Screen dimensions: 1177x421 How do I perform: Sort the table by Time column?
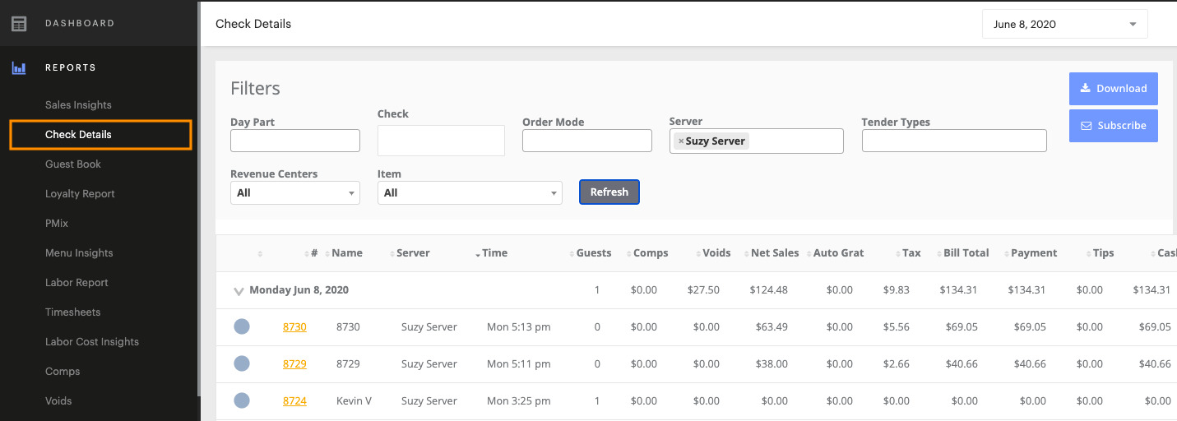[494, 253]
